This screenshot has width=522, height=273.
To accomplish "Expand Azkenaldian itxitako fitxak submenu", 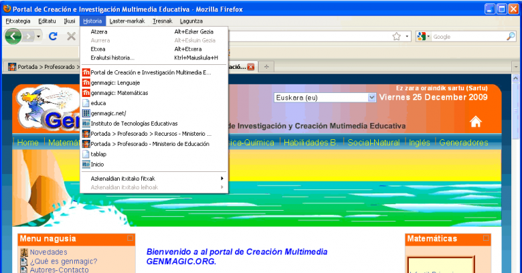I will [154, 179].
